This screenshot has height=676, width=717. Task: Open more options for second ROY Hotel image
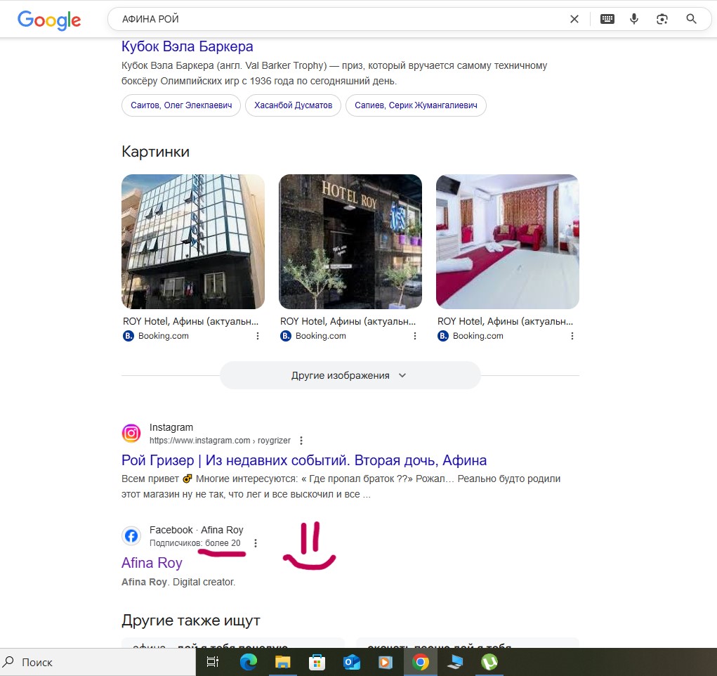point(415,336)
